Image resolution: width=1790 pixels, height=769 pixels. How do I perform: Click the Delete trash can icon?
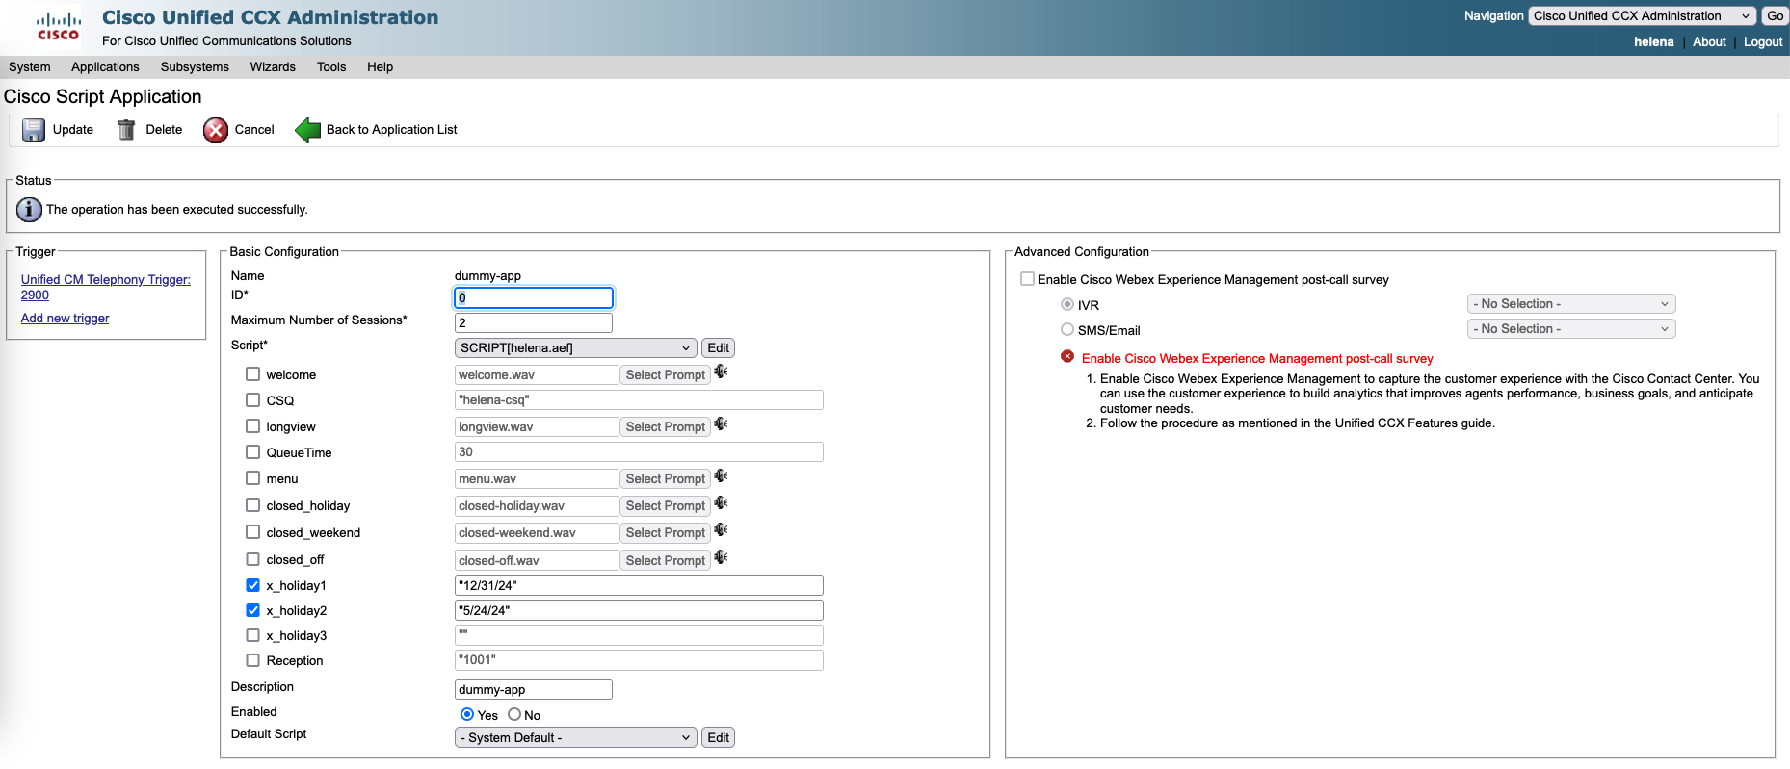(x=126, y=130)
